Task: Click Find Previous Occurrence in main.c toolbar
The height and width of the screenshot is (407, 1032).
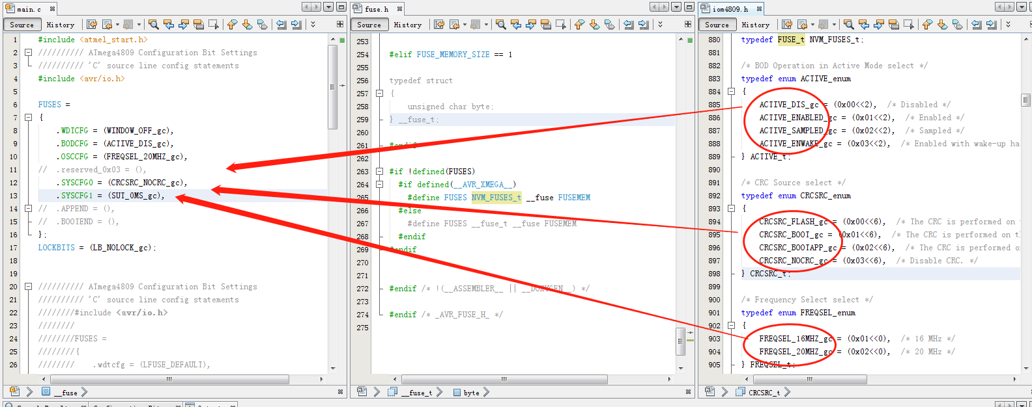Action: point(169,24)
